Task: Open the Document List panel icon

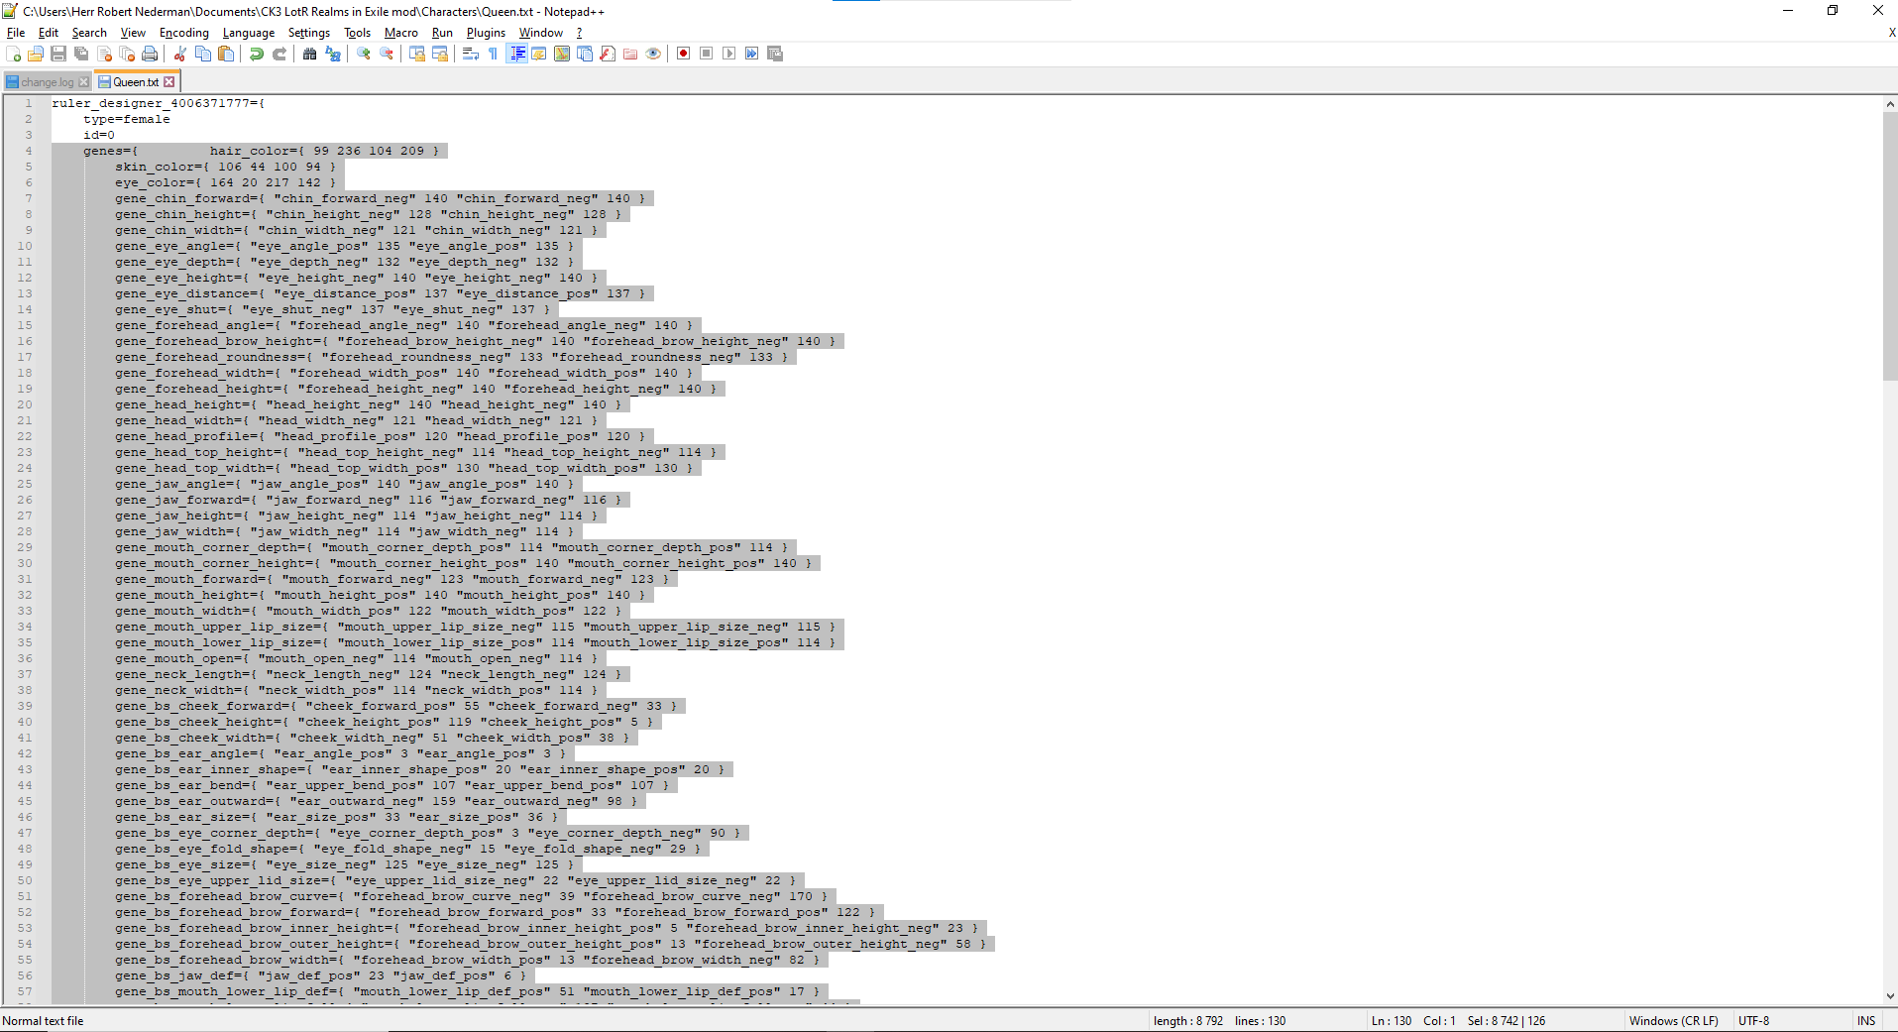Action: coord(585,54)
